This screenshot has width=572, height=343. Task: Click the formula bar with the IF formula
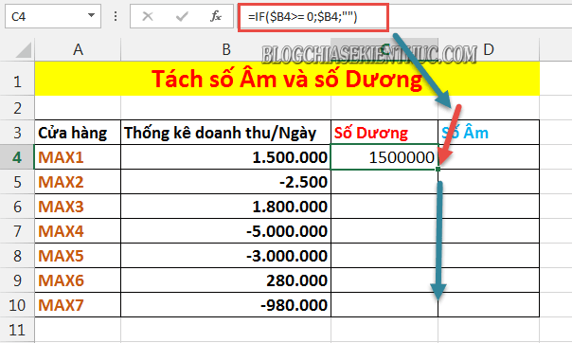(x=405, y=16)
